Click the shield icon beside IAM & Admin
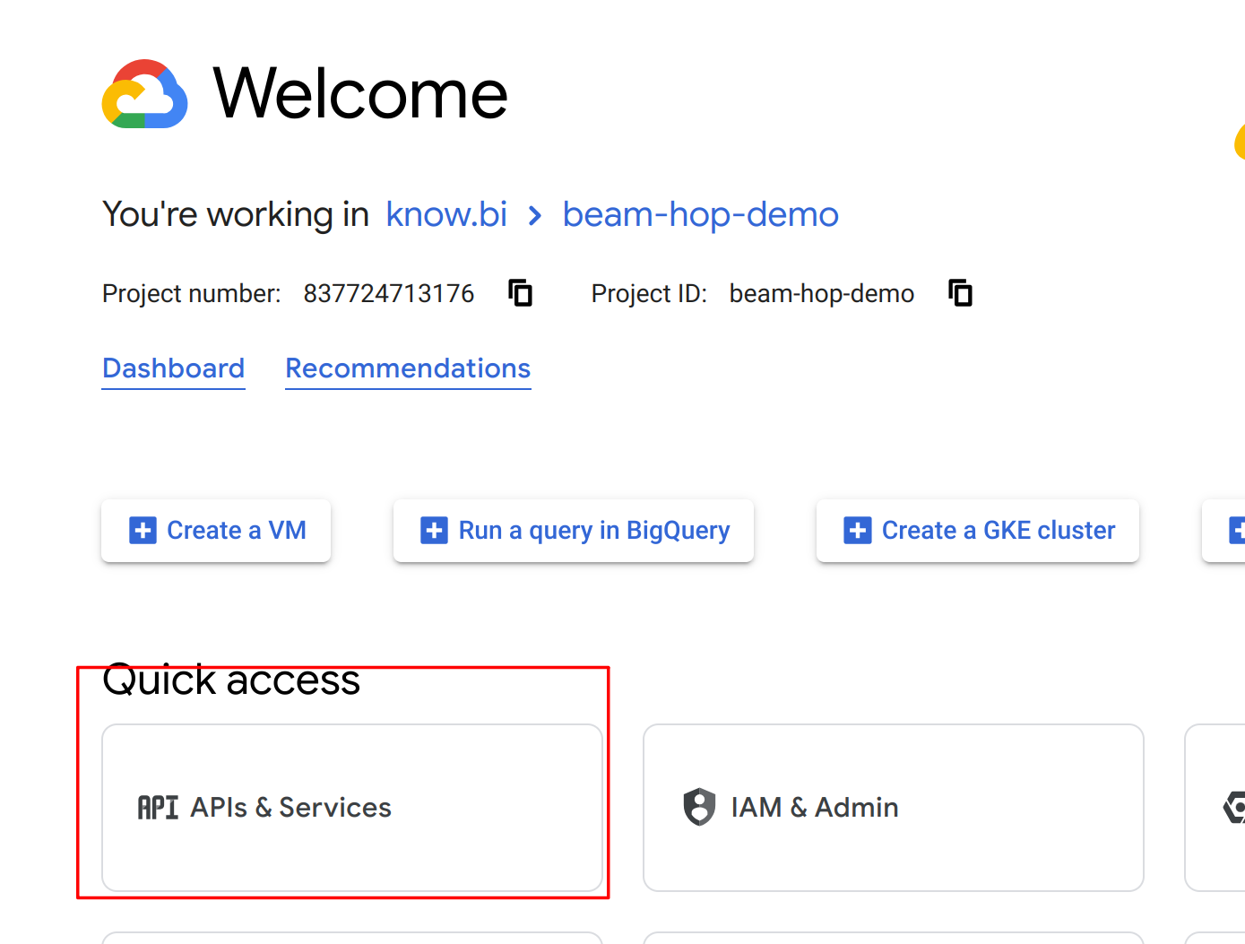1245x944 pixels. point(699,807)
